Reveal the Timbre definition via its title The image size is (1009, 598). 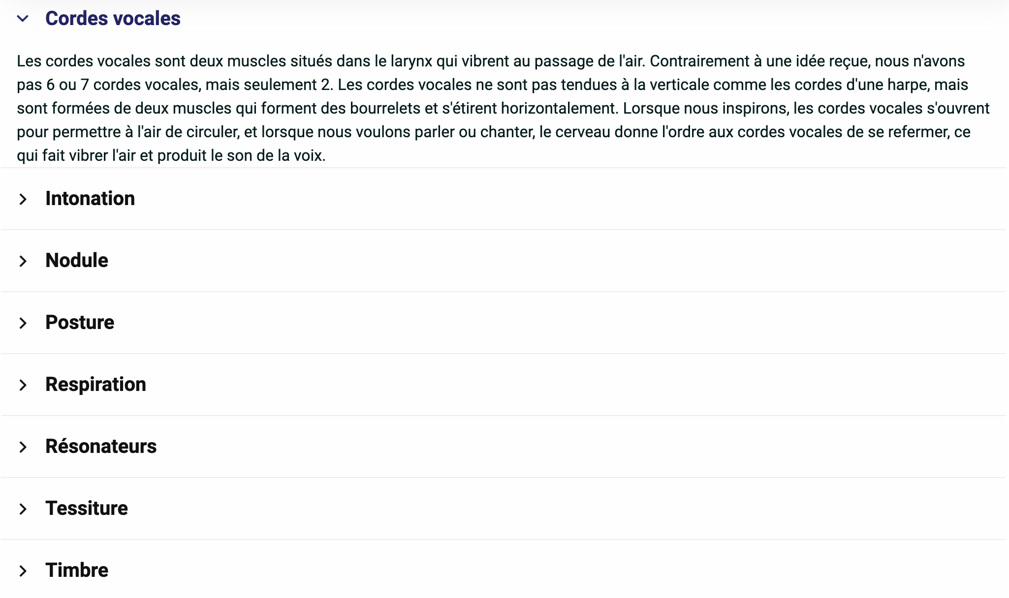click(x=77, y=570)
